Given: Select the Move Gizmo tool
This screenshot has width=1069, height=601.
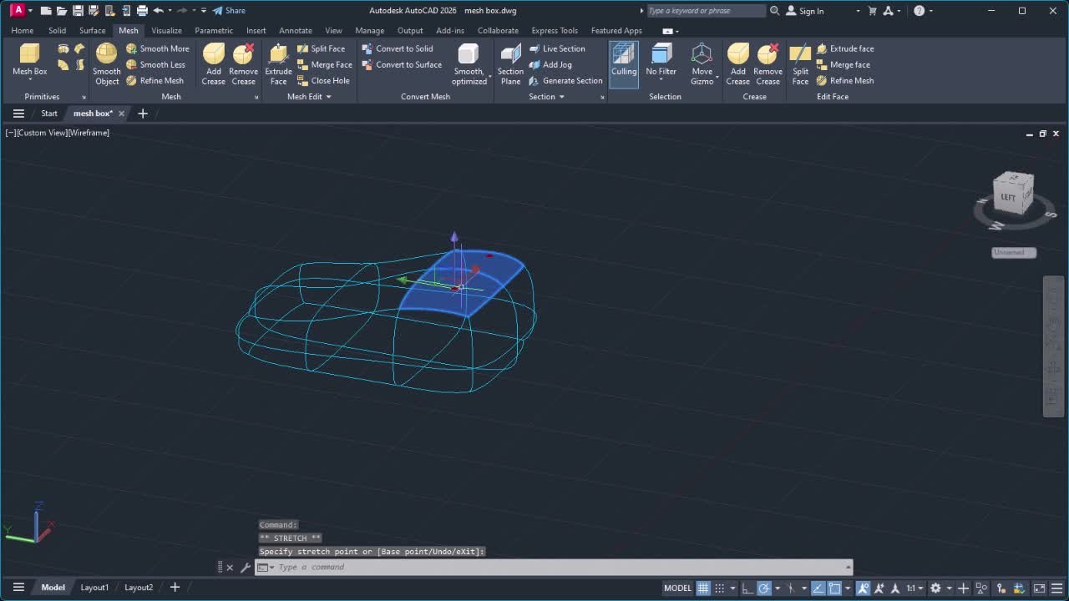Looking at the screenshot, I should 702,63.
